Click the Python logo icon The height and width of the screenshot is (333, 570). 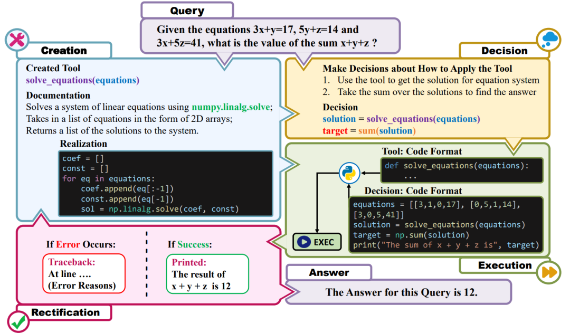[349, 173]
